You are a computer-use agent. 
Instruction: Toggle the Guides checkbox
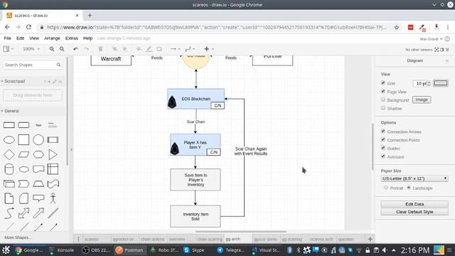383,148
